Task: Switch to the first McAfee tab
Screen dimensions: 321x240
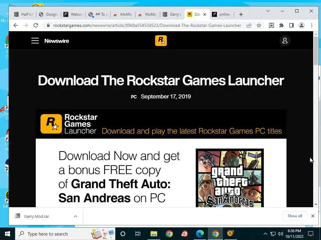Action: [x=123, y=14]
